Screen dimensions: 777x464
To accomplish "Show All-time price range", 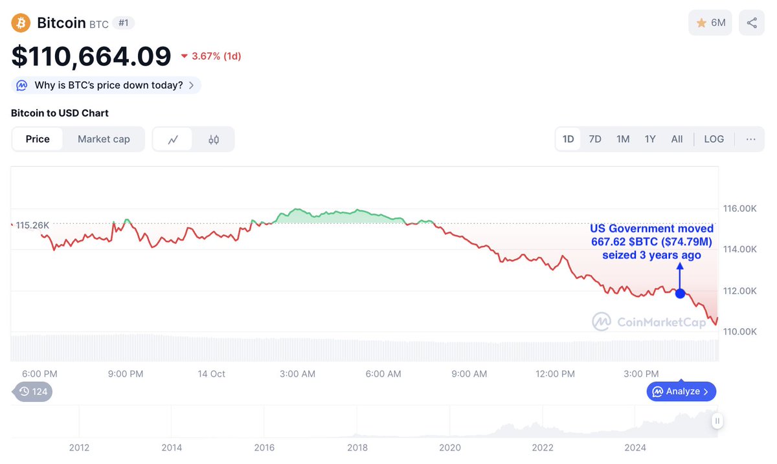I will tap(677, 139).
